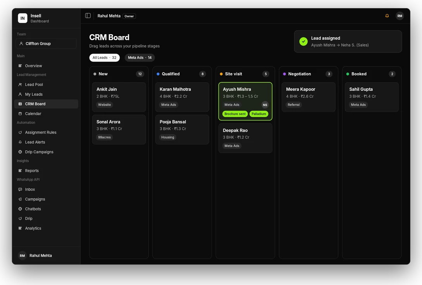Open My Leads page
The height and width of the screenshot is (285, 422).
click(x=46, y=94)
